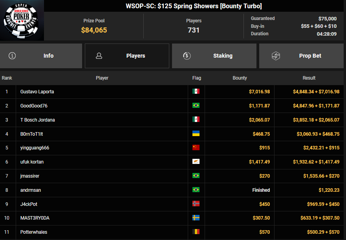
Task: Click the WSOP Super Circuit Events logo
Action: click(x=22, y=20)
